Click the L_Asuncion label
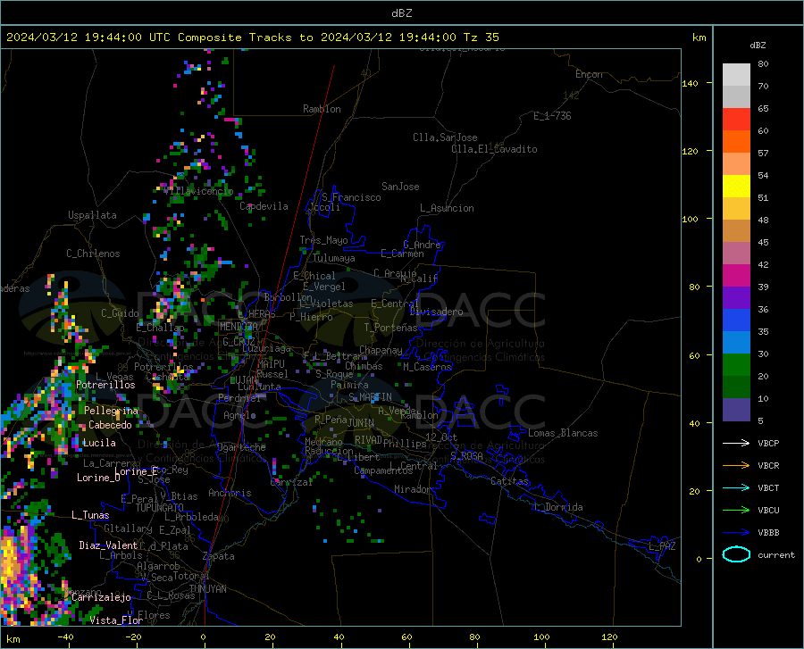The width and height of the screenshot is (804, 649). tap(447, 208)
